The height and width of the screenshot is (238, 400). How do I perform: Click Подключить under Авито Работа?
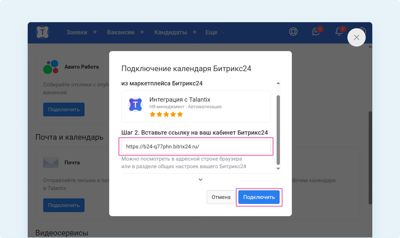click(x=64, y=109)
